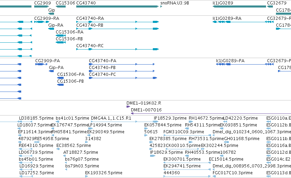Open EST EK193326.5prime
Screen dimensions: 291x178
[104, 173]
